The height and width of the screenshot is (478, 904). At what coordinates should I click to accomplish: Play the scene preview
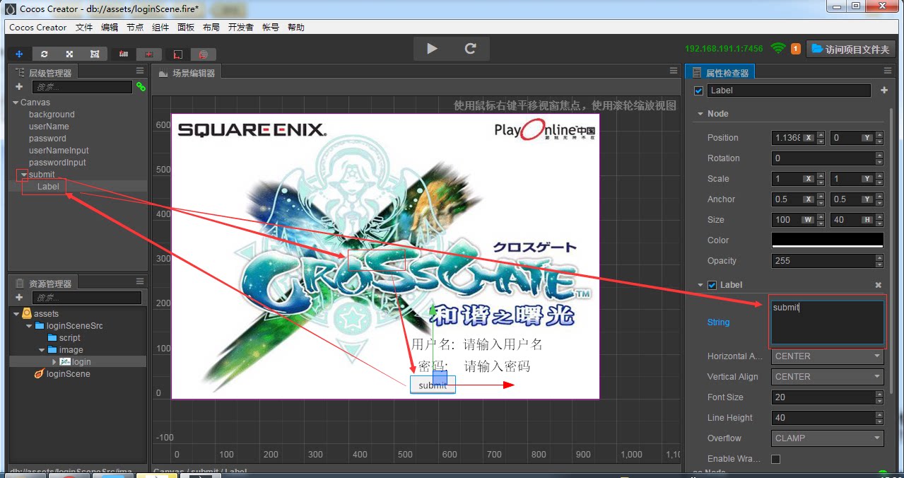433,48
